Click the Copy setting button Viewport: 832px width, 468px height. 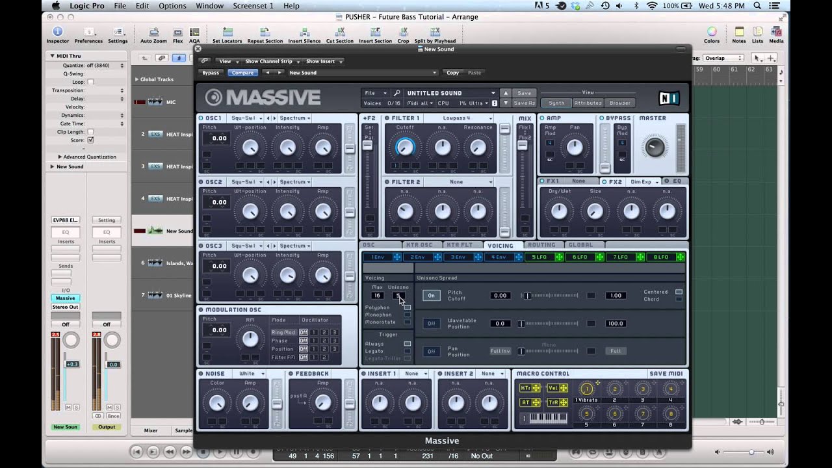click(452, 73)
